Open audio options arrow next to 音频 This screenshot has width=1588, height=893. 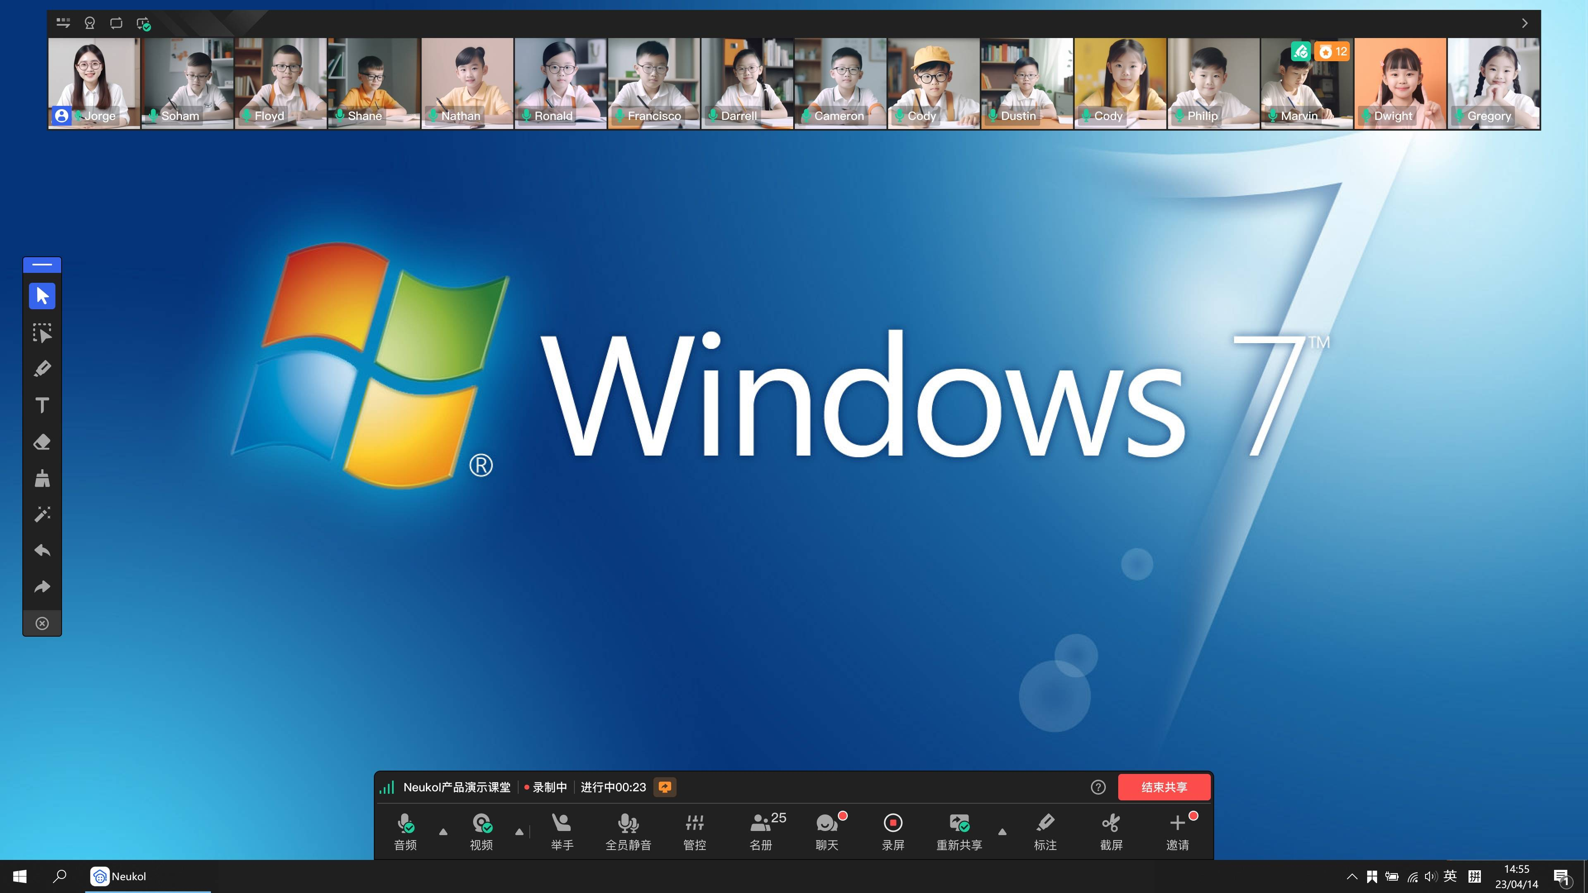pyautogui.click(x=442, y=832)
